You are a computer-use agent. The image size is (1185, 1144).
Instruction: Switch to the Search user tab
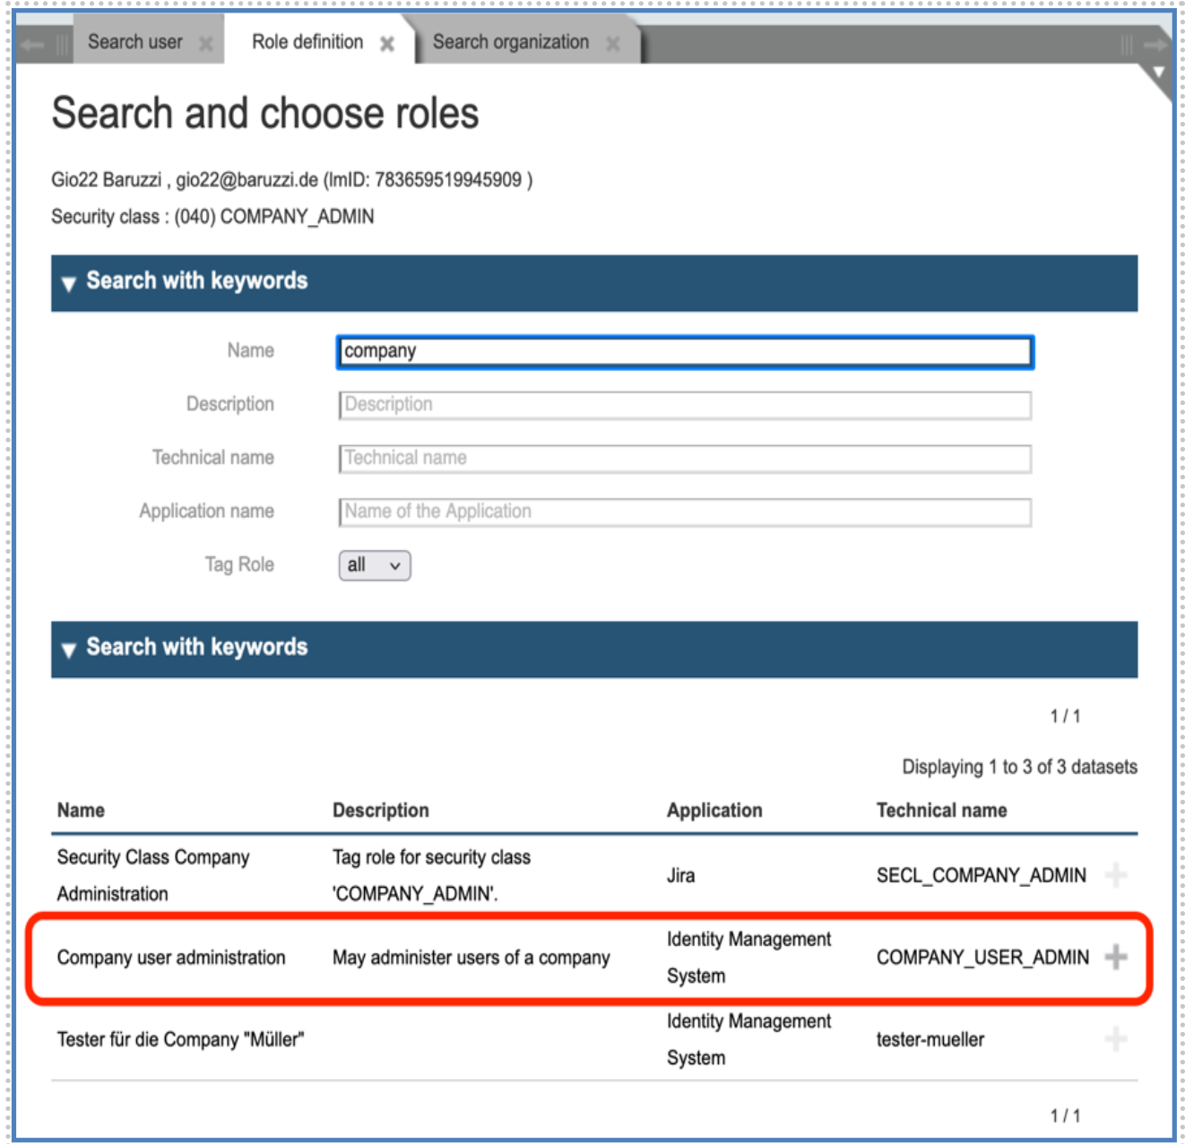[x=136, y=41]
